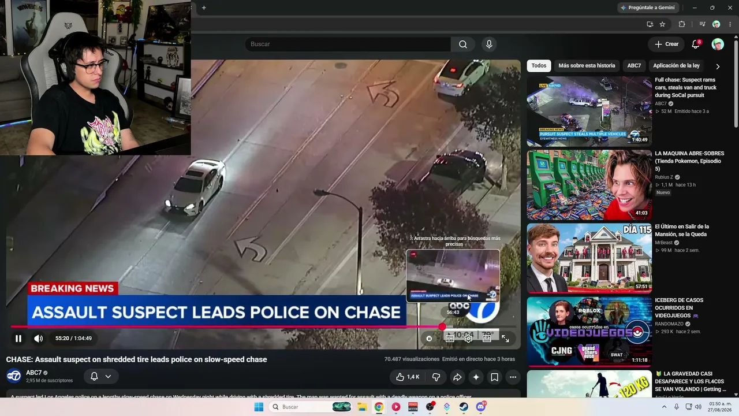Switch to Chrome in the taskbar
This screenshot has height=416, width=739.
(x=379, y=407)
